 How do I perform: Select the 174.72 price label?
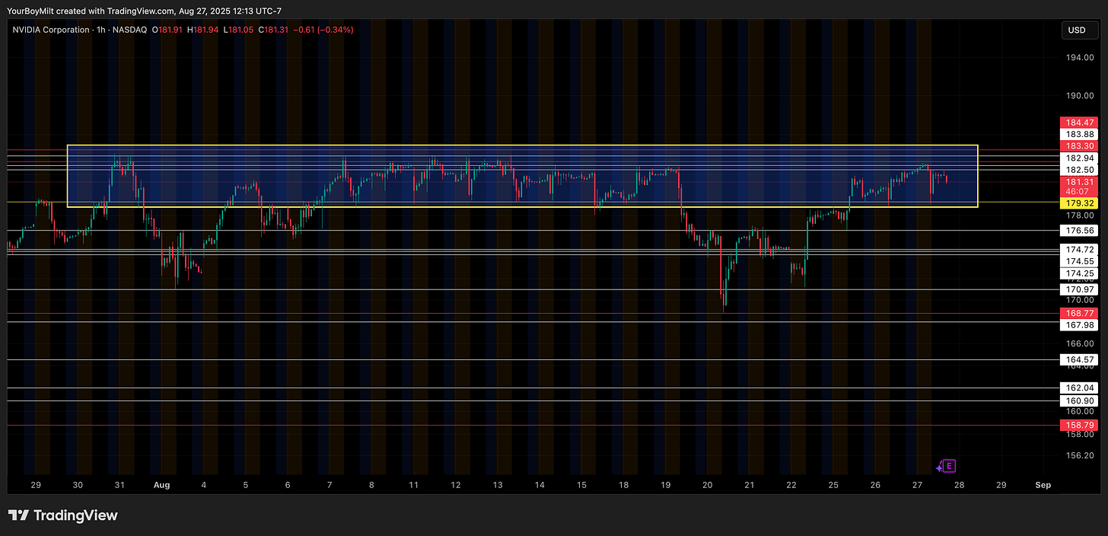tap(1079, 249)
